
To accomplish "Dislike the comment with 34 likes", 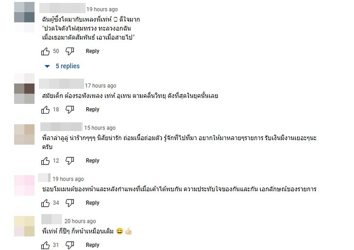I will [x=70, y=203].
